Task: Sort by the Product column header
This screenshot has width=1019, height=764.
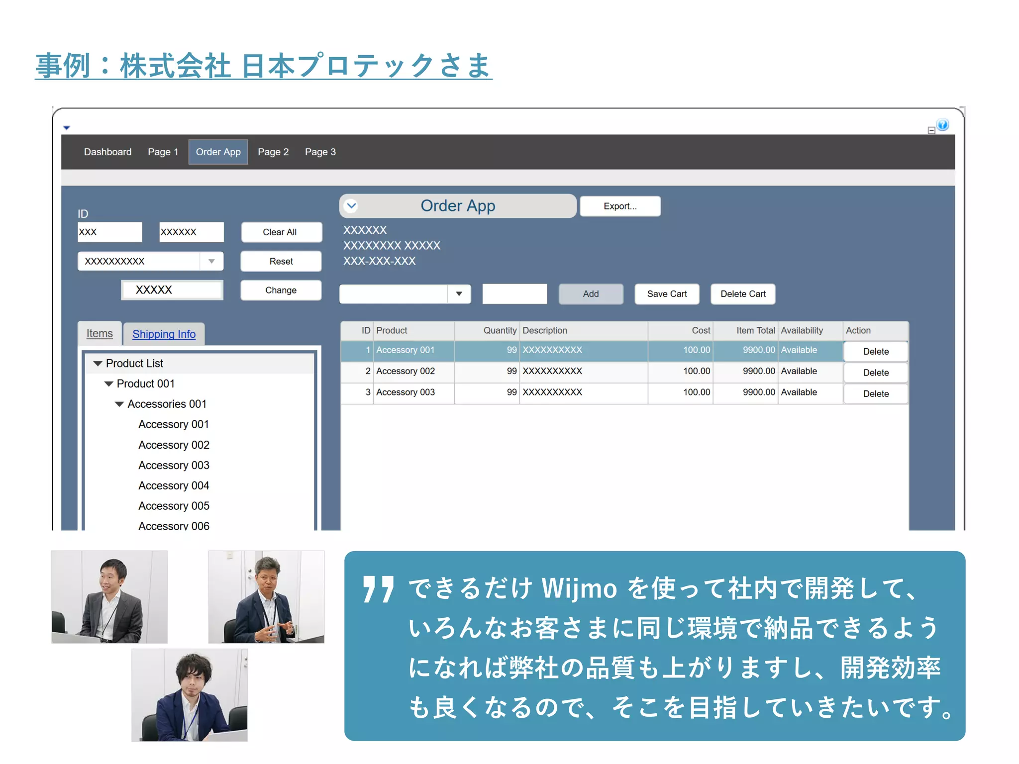Action: pos(414,330)
